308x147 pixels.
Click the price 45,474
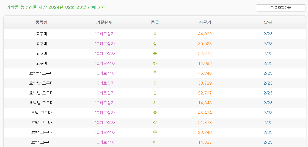coord(205,113)
